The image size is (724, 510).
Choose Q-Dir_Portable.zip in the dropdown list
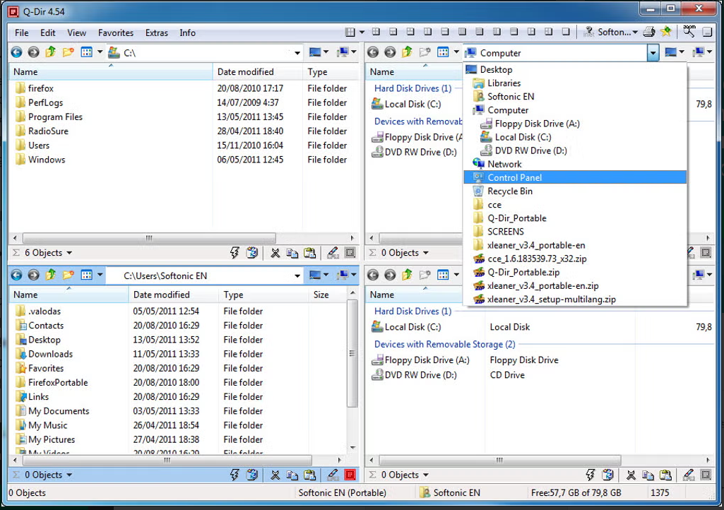tap(575, 272)
